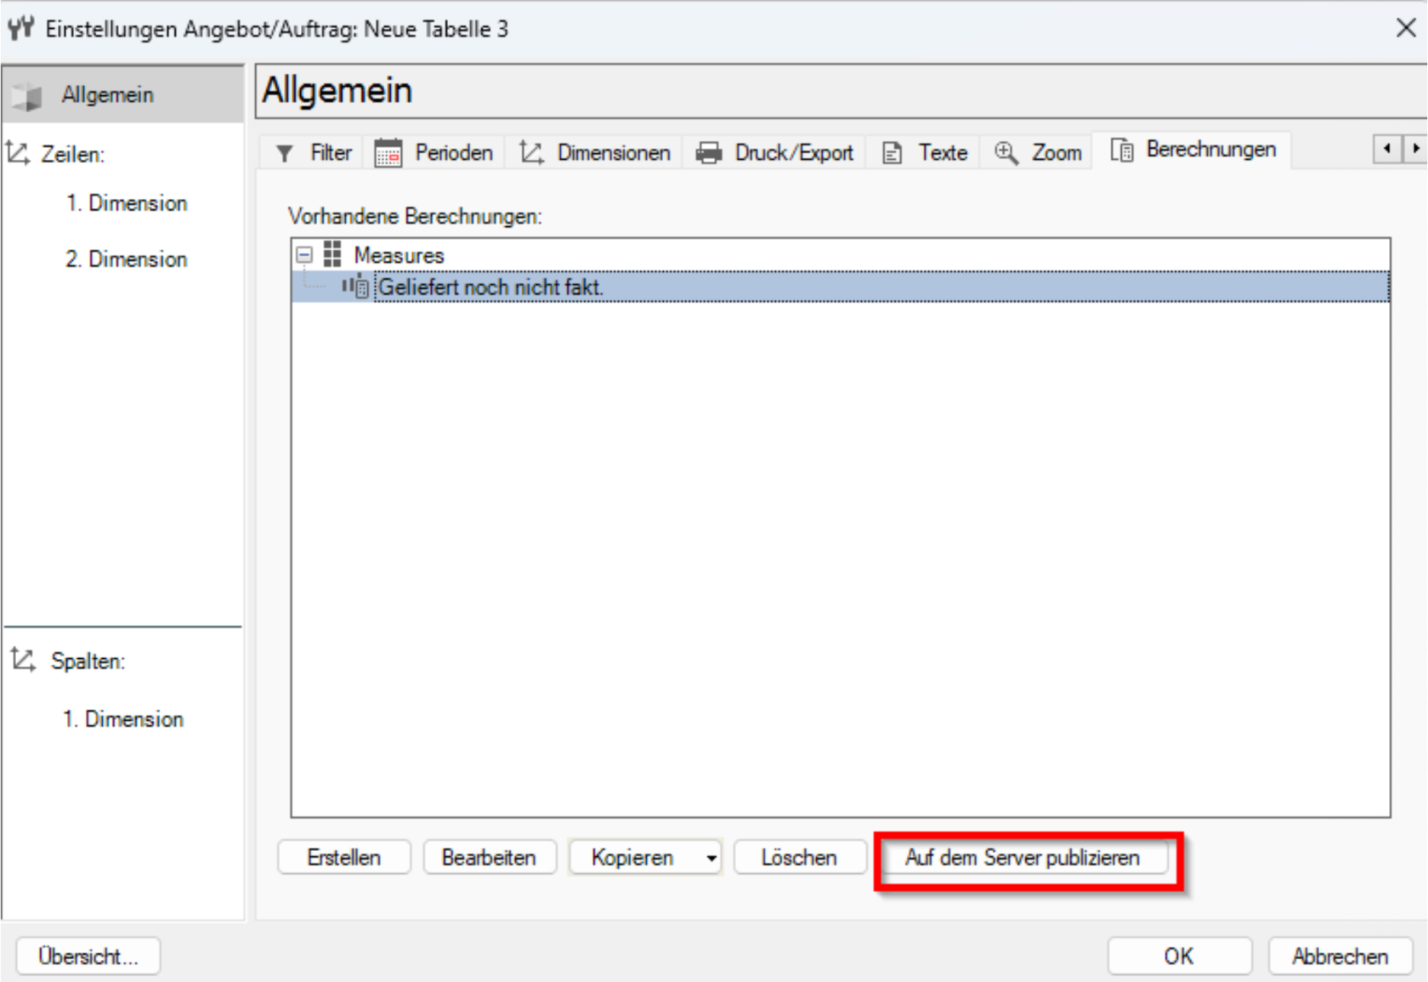Select Allgemein in the left sidebar
The height and width of the screenshot is (982, 1428).
122,94
